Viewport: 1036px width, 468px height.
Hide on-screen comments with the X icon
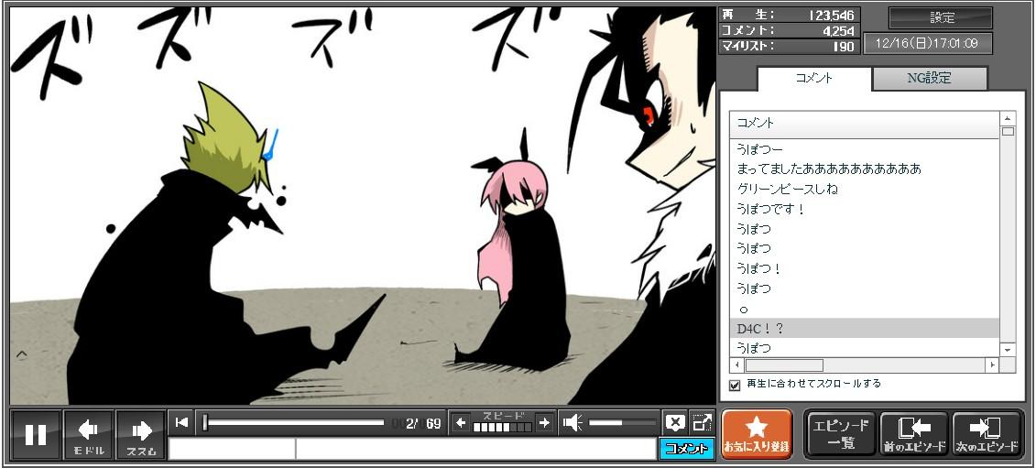[675, 422]
